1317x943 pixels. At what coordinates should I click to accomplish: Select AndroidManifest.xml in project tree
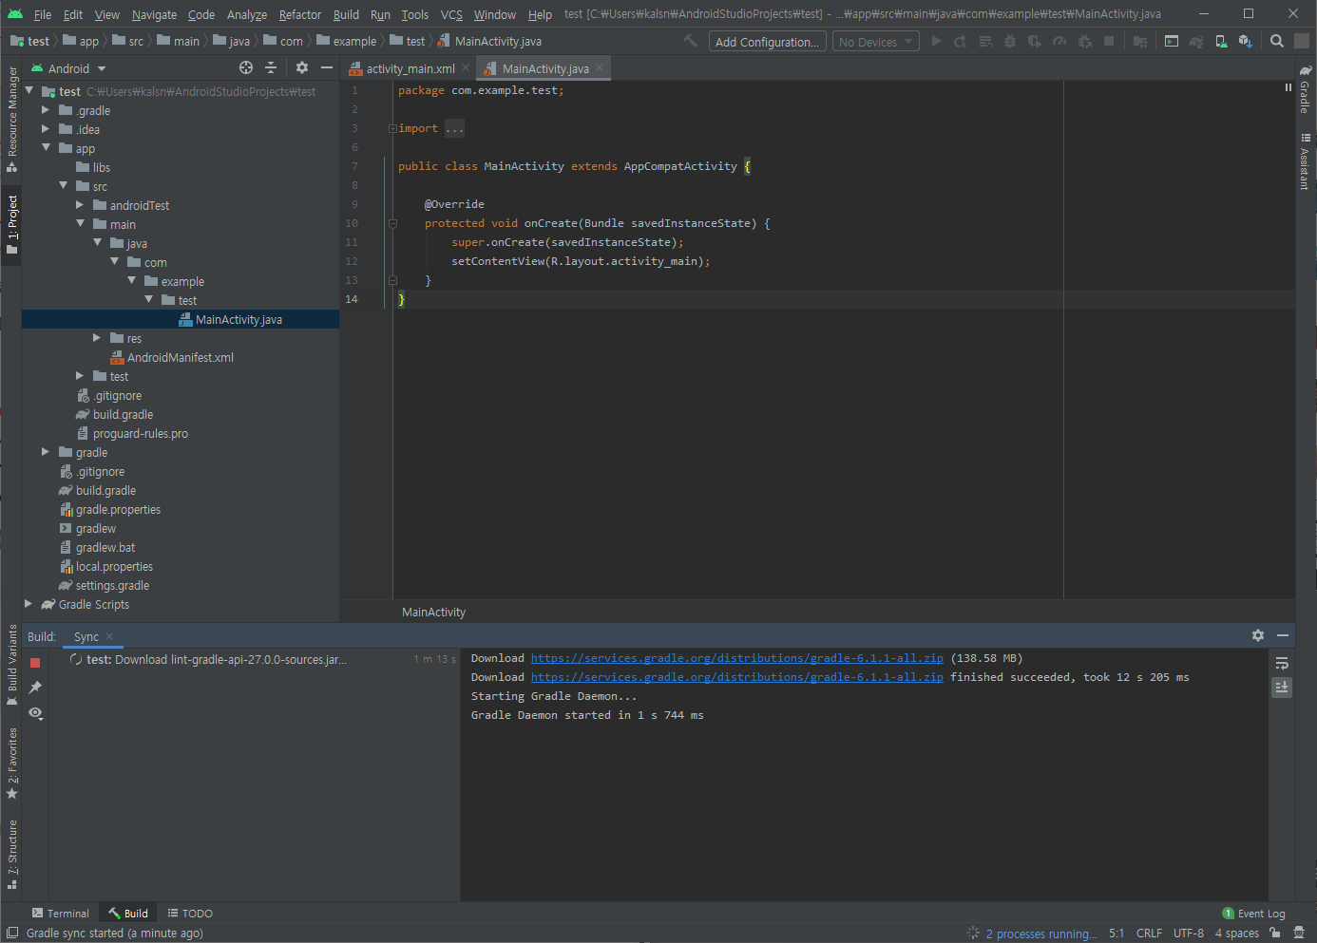[180, 357]
